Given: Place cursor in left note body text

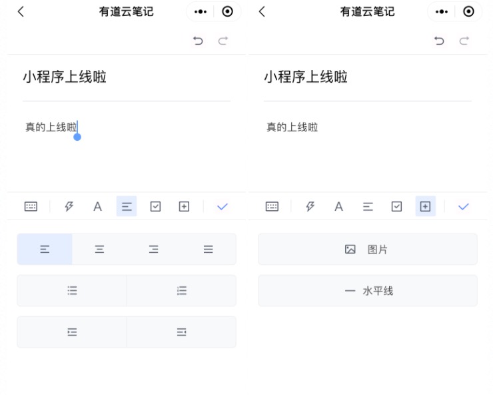Looking at the screenshot, I should click(x=51, y=127).
